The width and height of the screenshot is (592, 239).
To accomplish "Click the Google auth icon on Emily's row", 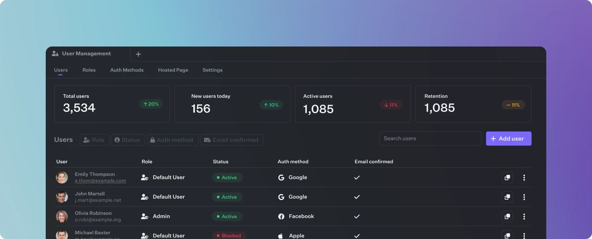I will (x=281, y=177).
